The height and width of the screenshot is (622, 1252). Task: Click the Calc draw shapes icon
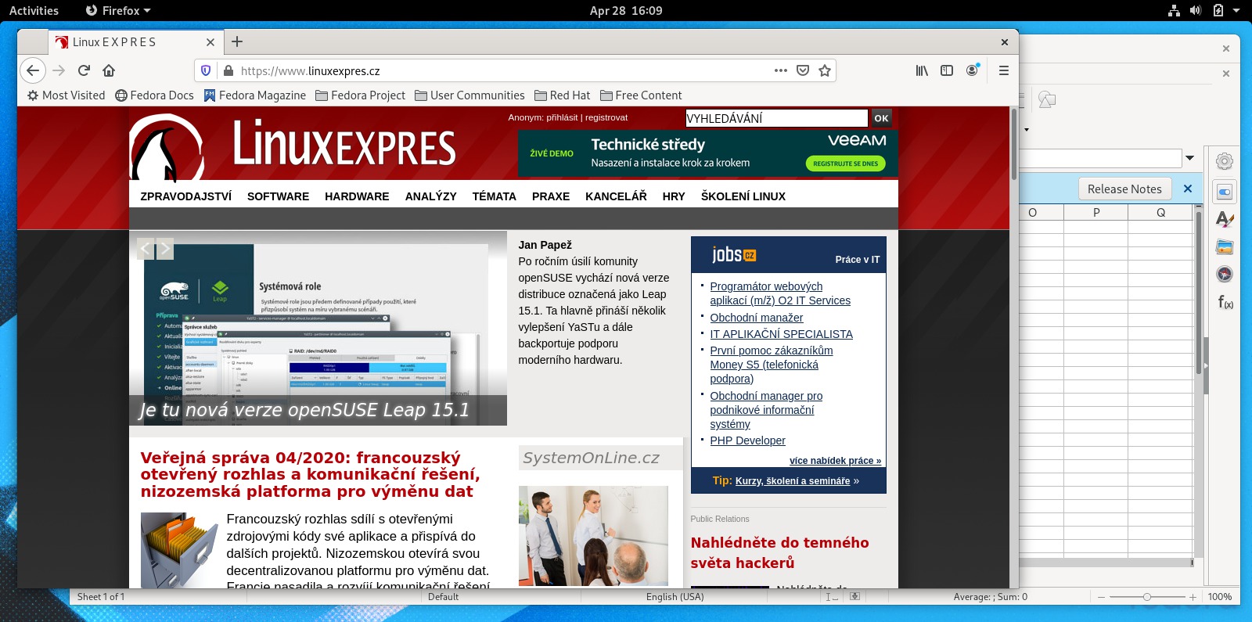pos(1047,99)
